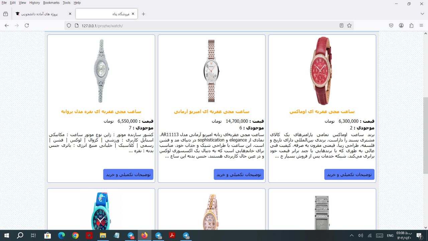The height and width of the screenshot is (241, 428).
Task: Click the red Omax watch image
Action: [321, 71]
